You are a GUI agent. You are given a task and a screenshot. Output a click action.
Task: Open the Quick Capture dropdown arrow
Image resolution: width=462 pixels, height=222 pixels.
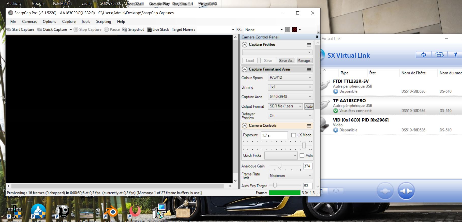(x=71, y=30)
